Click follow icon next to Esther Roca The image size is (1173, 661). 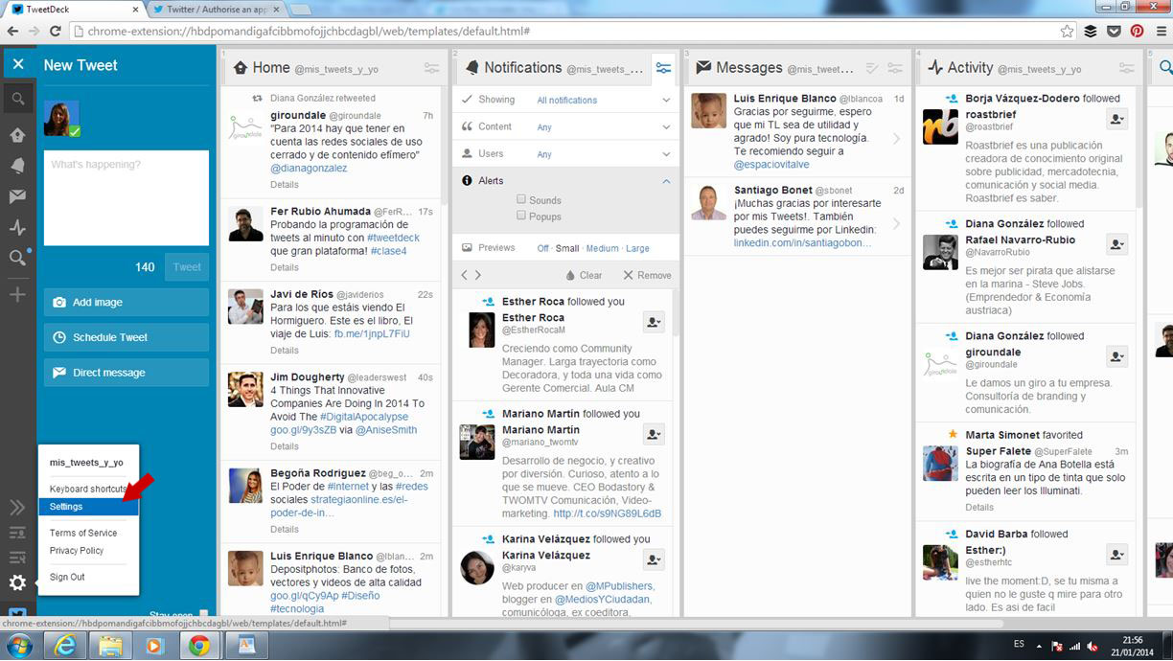654,323
